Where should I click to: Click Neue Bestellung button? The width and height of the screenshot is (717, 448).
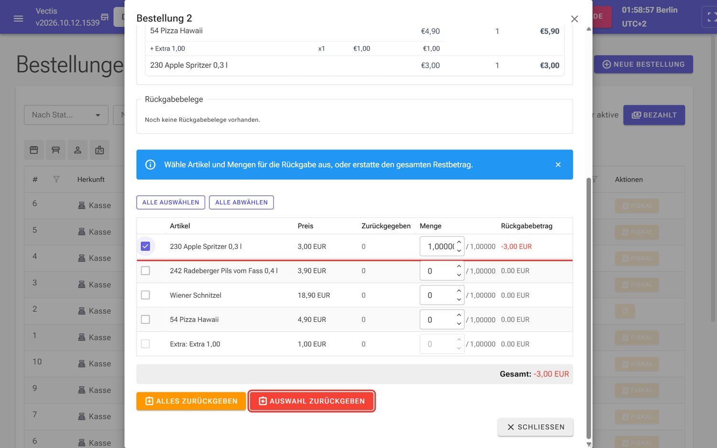click(643, 64)
